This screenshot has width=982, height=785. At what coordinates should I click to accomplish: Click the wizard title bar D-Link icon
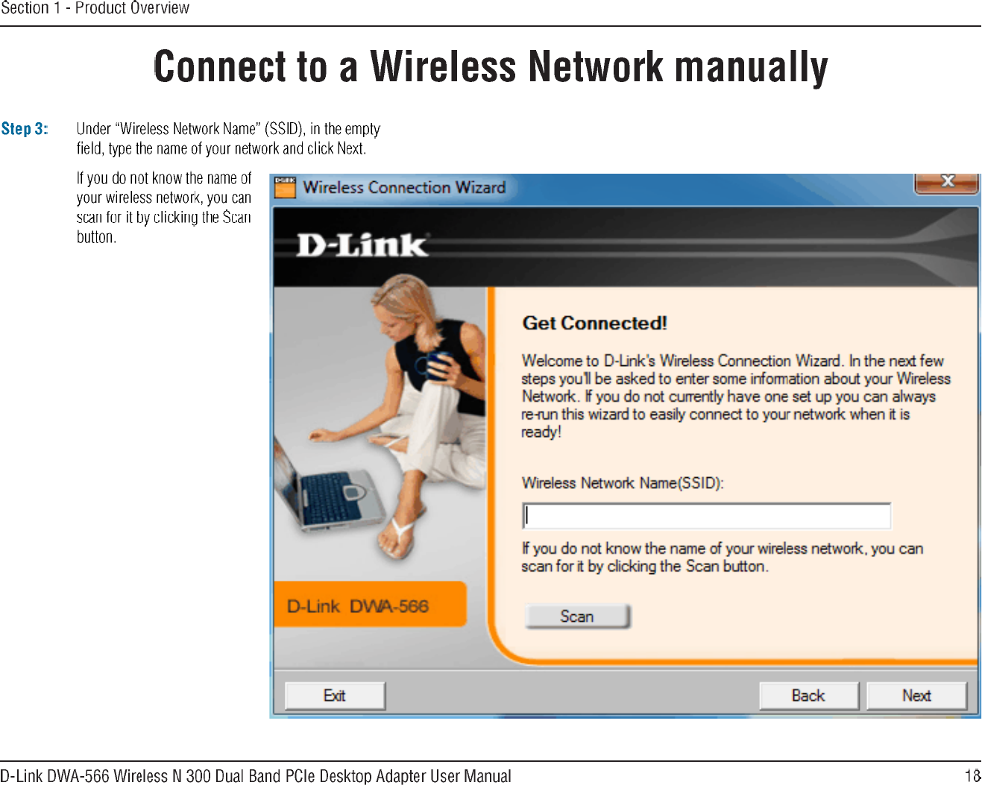point(285,187)
